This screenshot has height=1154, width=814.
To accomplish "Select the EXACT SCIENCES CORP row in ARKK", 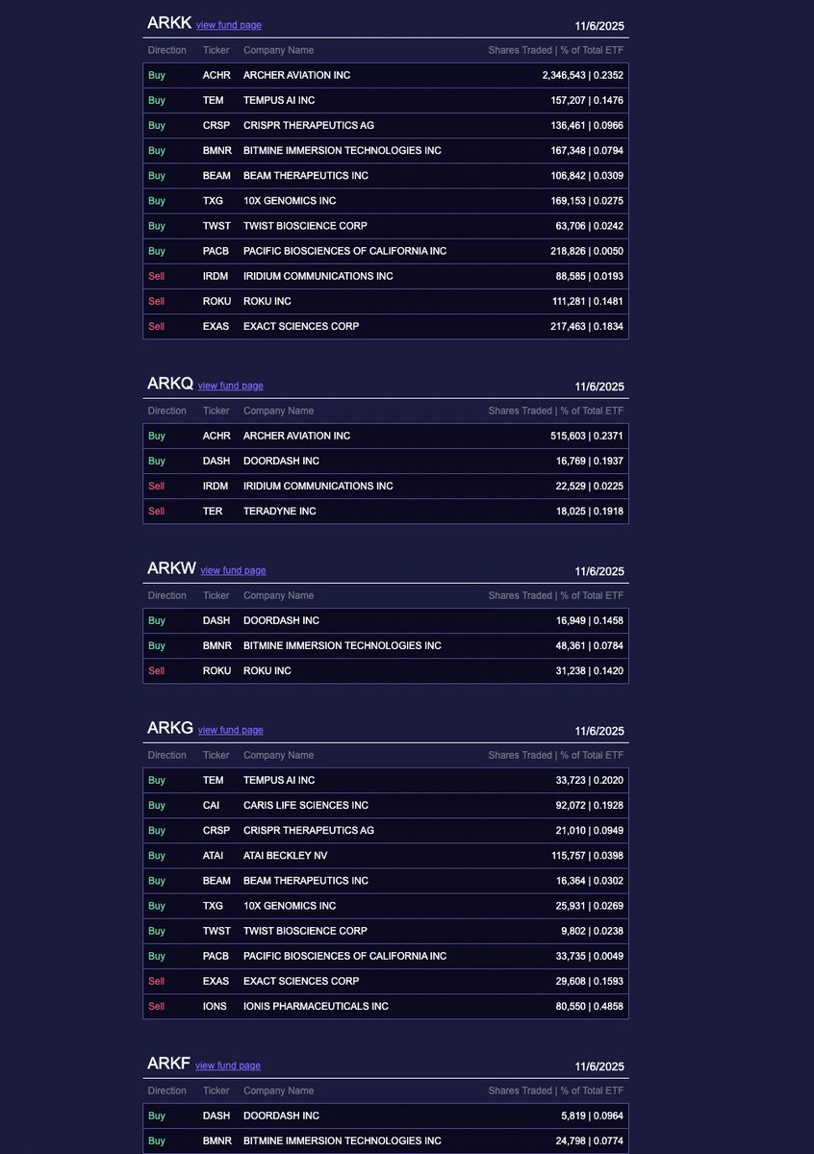I will tap(385, 326).
